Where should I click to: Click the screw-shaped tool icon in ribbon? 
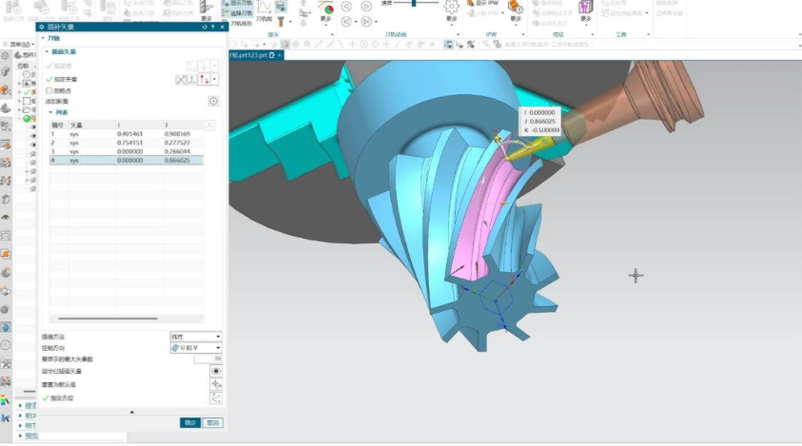click(x=281, y=22)
